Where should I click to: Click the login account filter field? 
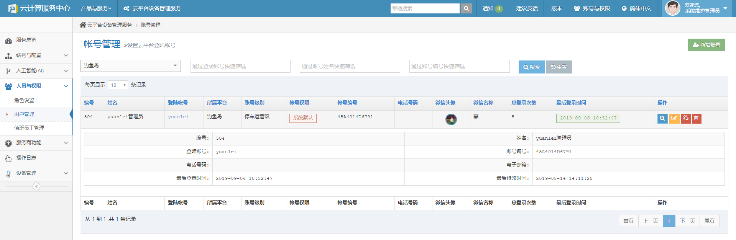(240, 66)
